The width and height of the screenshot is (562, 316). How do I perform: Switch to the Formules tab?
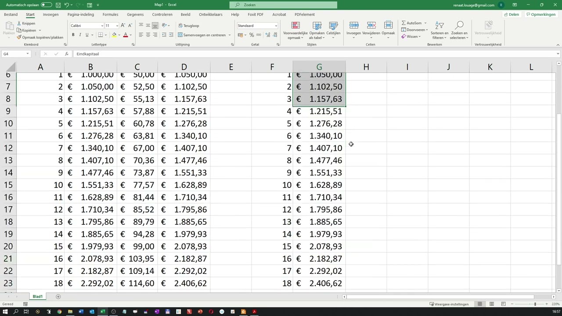(110, 14)
